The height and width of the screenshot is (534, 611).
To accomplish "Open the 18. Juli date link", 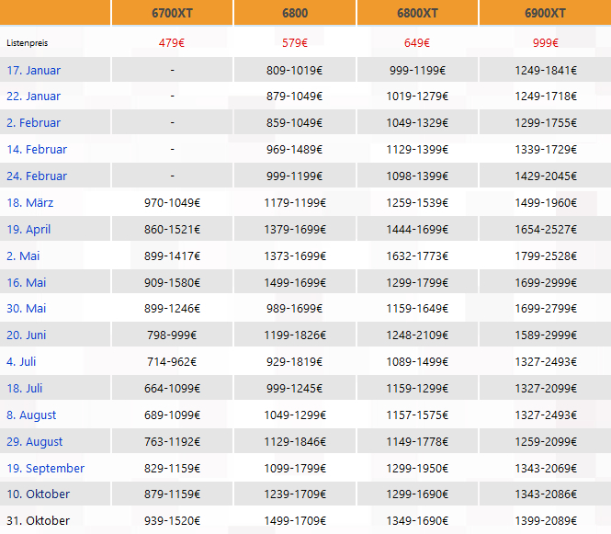I will pos(24,388).
